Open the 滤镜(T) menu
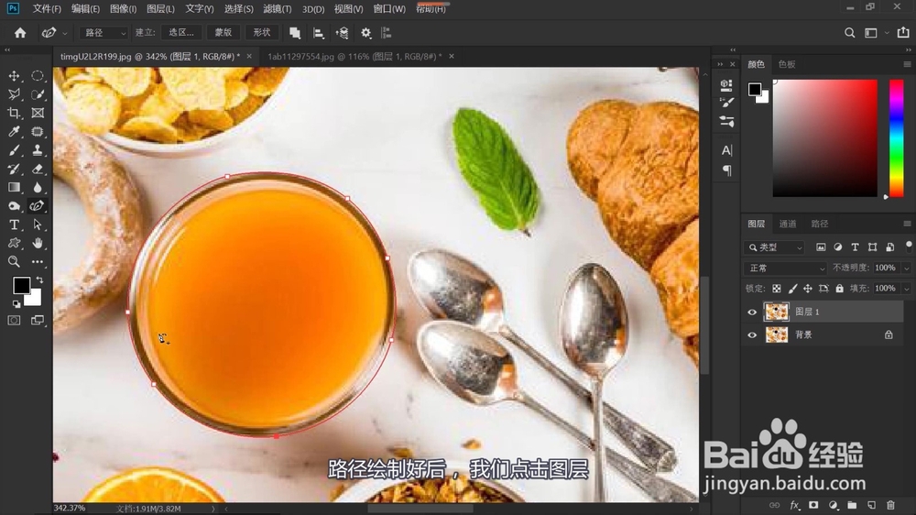Viewport: 916px width, 515px height. point(277,9)
